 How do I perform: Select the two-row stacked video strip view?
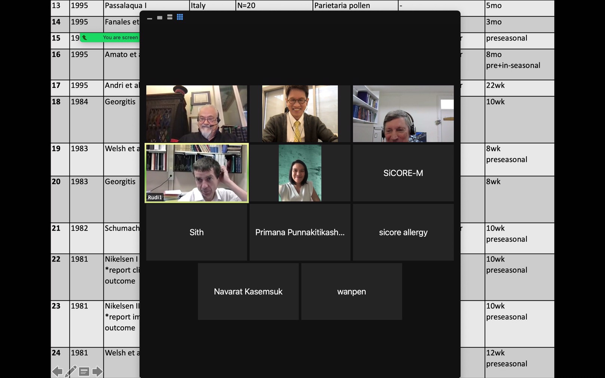pos(170,17)
